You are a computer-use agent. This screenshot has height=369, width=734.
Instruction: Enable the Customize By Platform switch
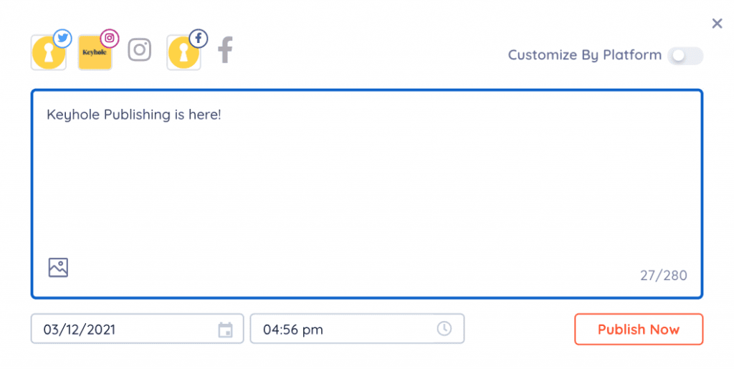tap(685, 56)
